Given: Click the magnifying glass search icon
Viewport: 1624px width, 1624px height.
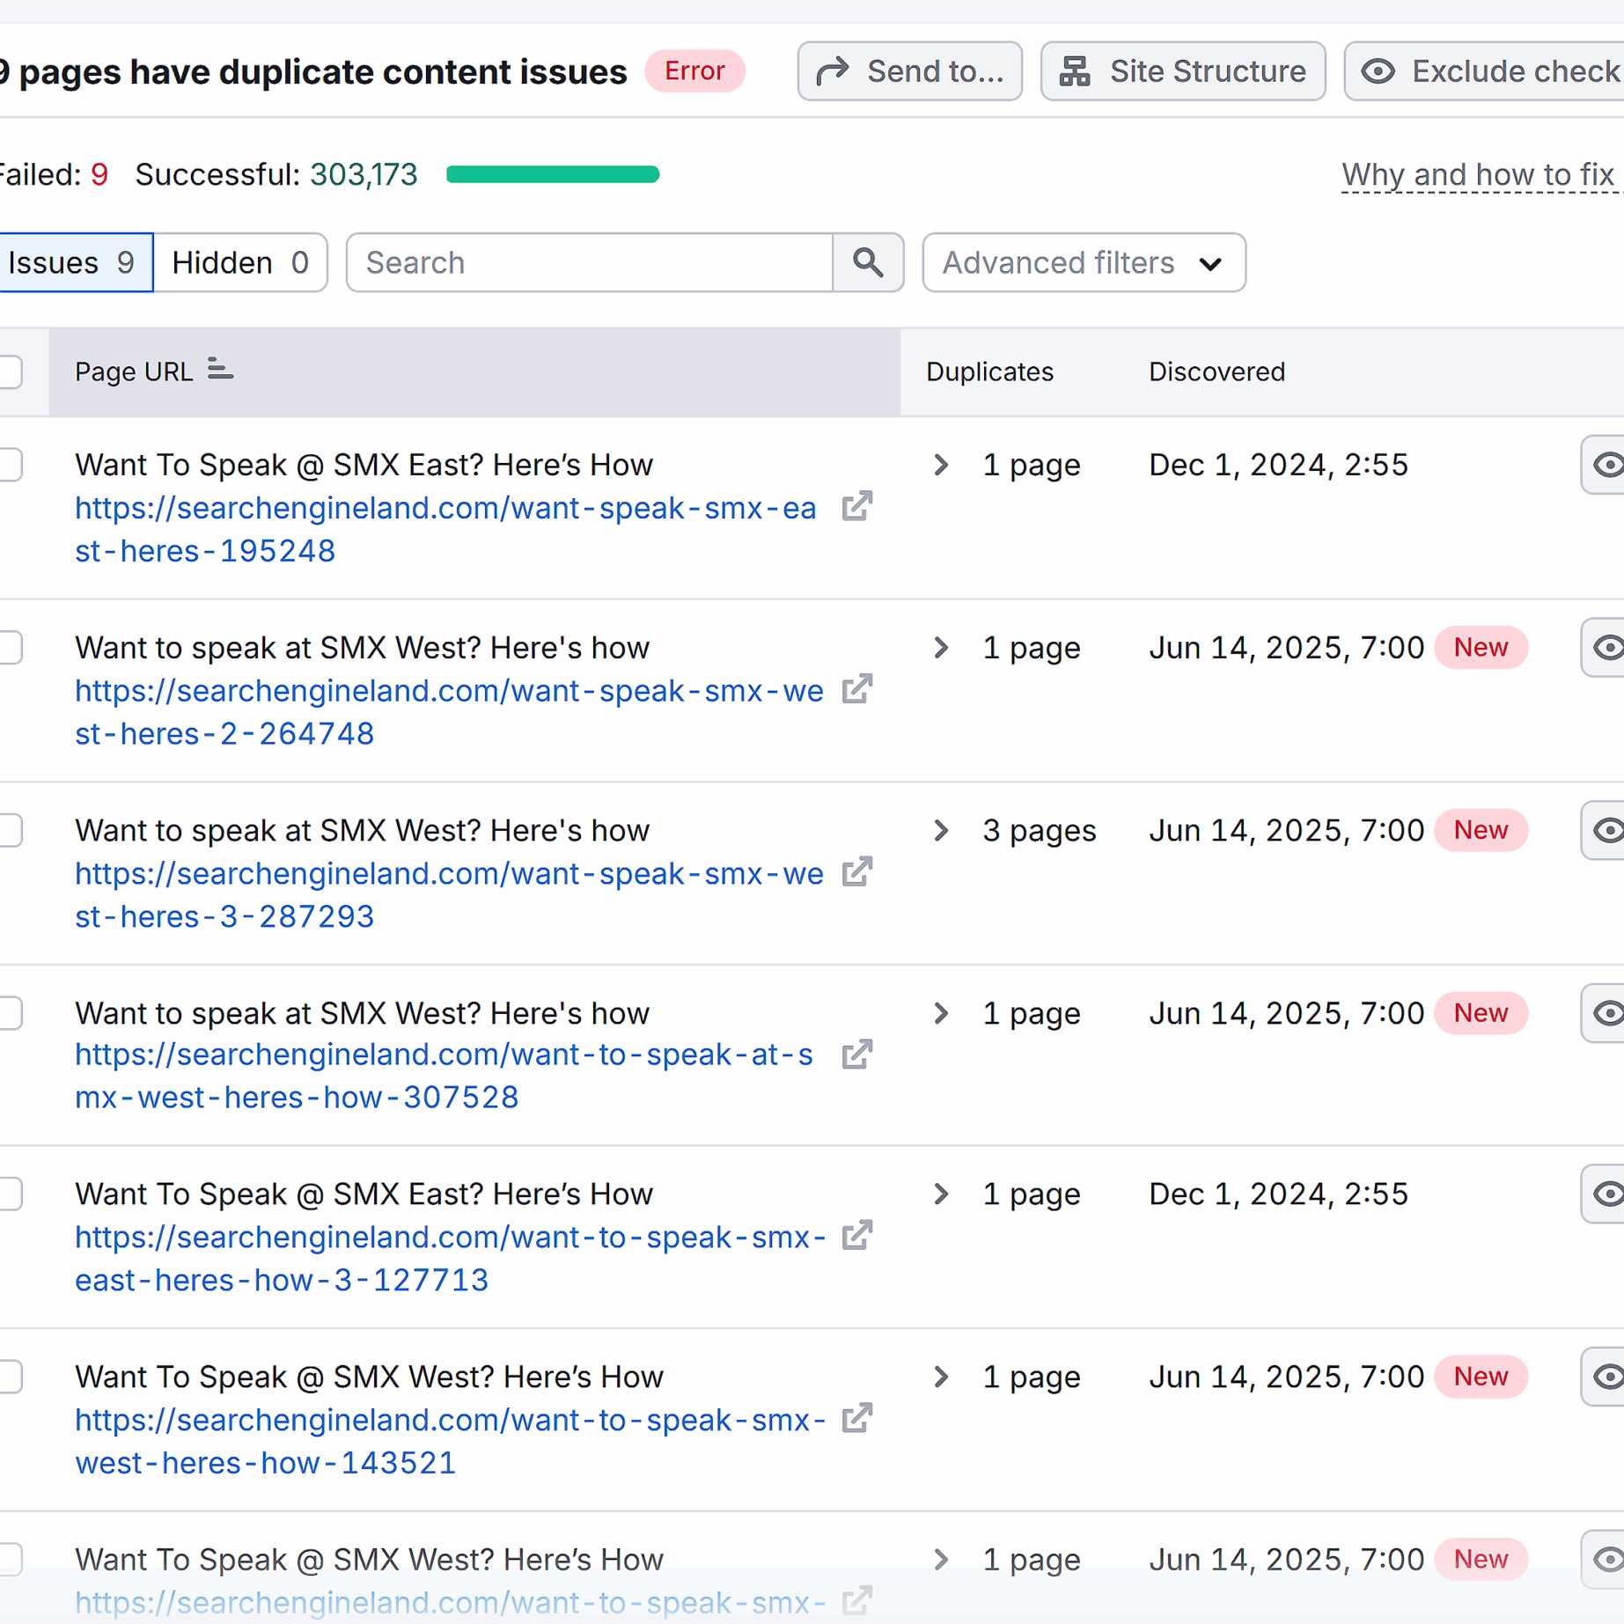Looking at the screenshot, I should point(867,262).
